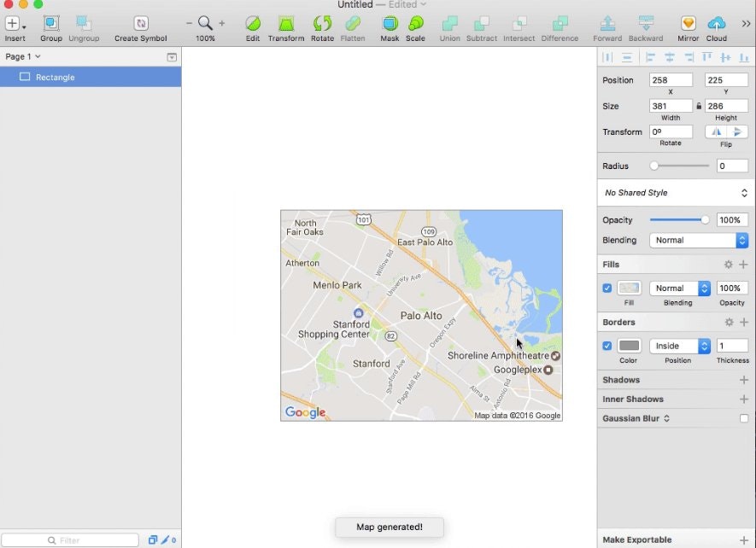
Task: Disable the Fill checkbox
Action: coord(607,289)
